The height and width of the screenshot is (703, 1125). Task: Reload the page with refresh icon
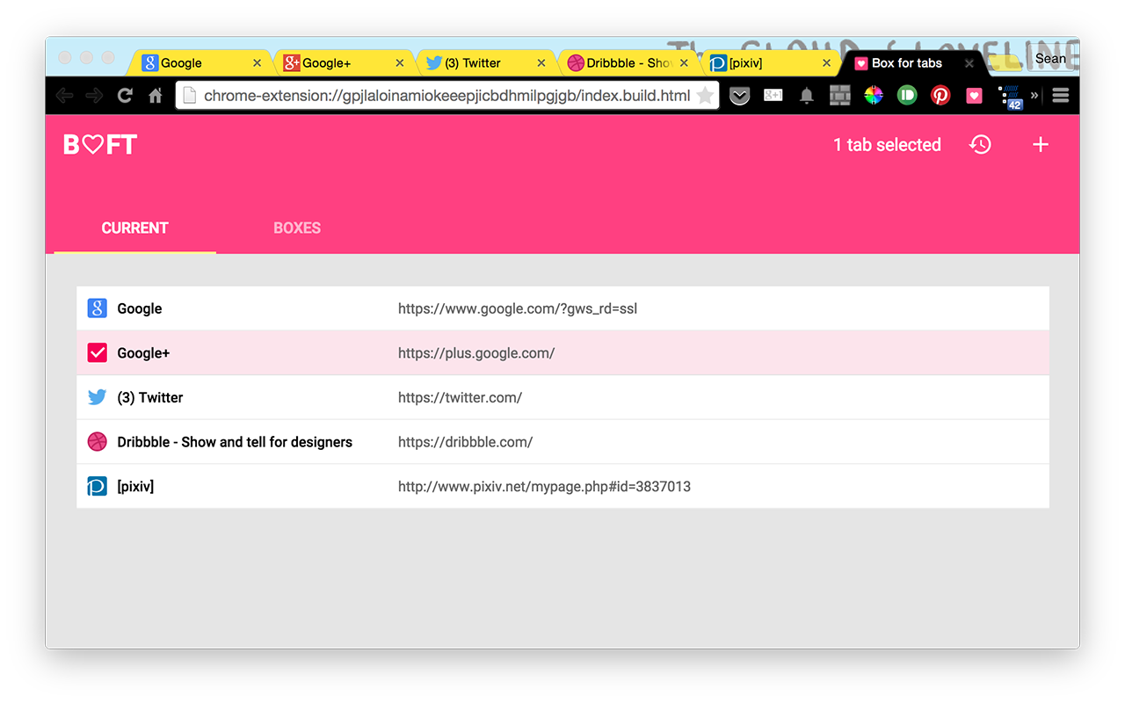tap(125, 96)
